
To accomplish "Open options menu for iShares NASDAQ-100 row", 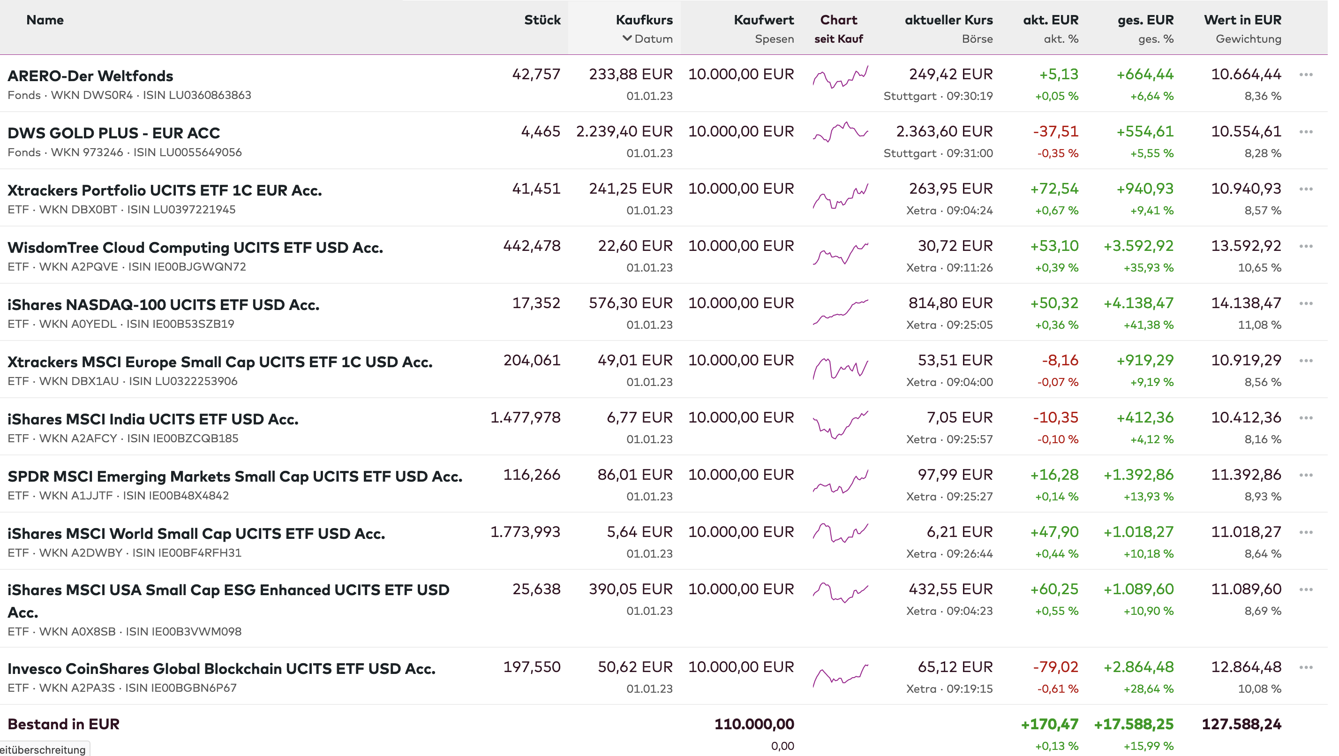I will [x=1306, y=303].
